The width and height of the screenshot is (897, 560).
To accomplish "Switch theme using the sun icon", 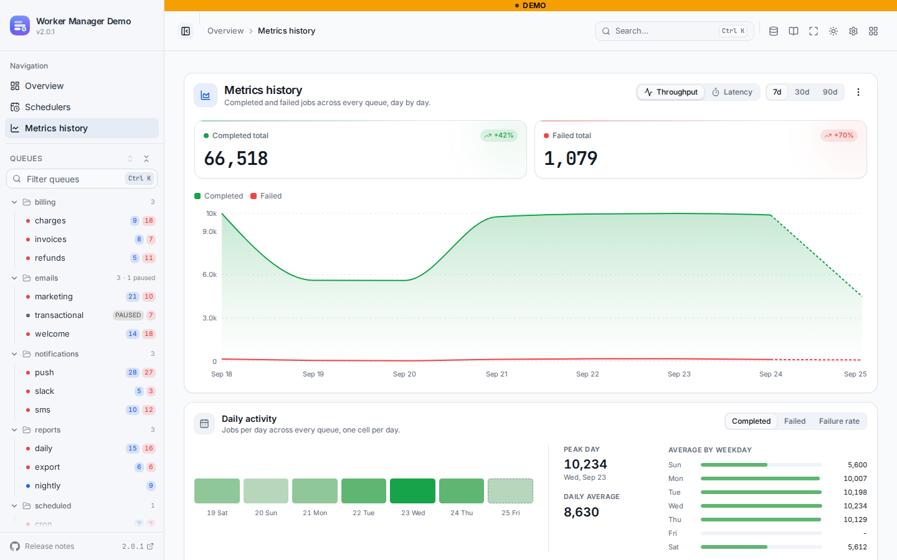I will pyautogui.click(x=833, y=31).
